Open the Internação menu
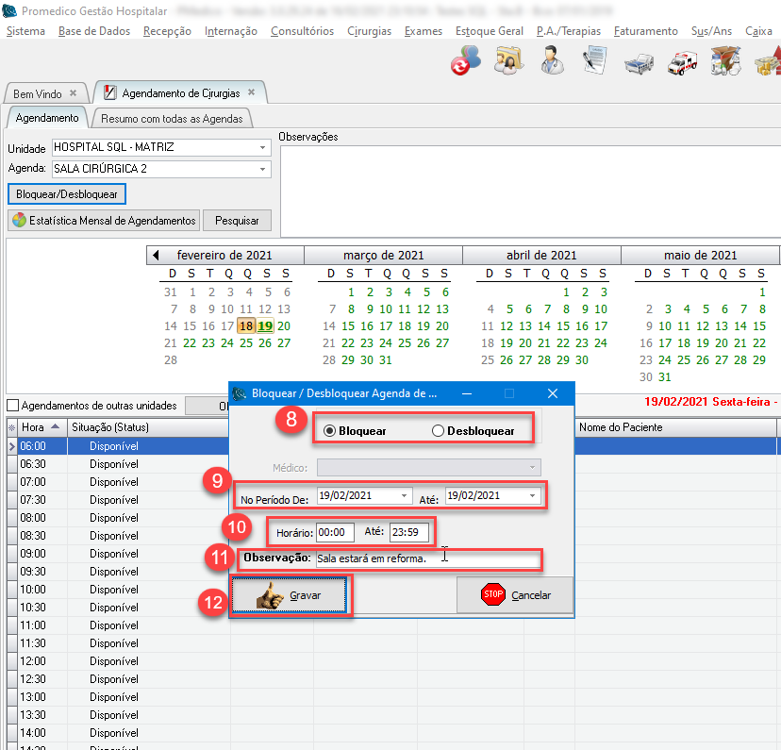 [230, 31]
